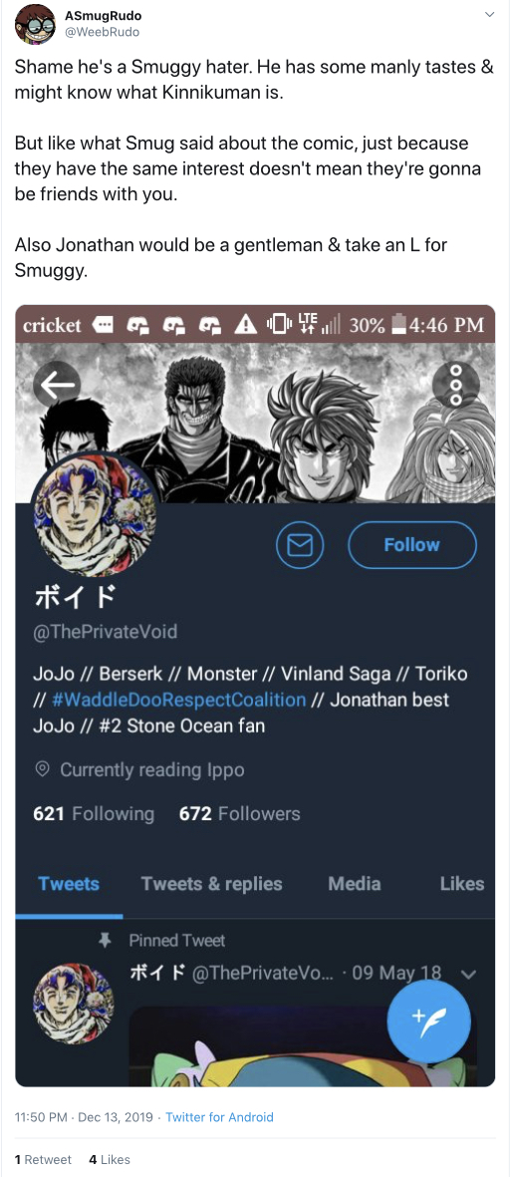The height and width of the screenshot is (1177, 512).
Task: View the 672 Followers list
Action: (239, 813)
